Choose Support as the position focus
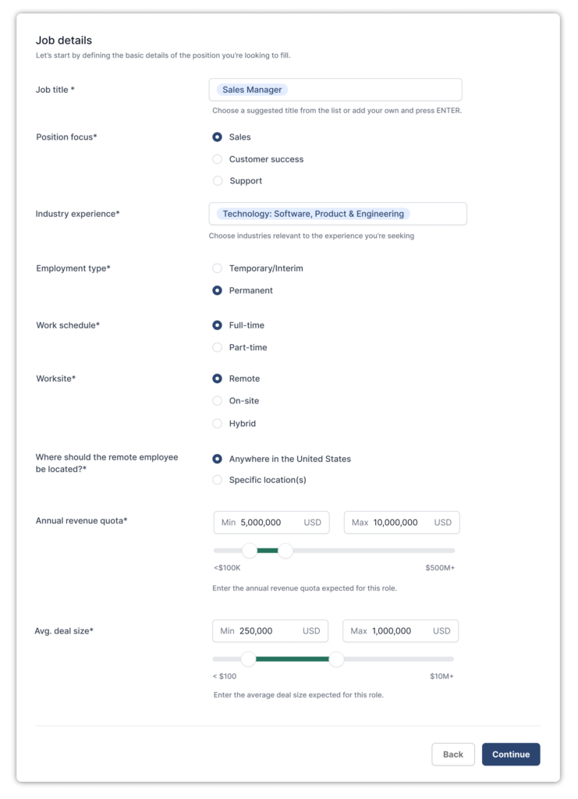578x799 pixels. pos(217,180)
